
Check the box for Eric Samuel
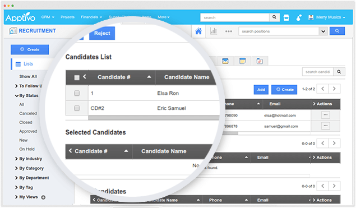point(77,108)
